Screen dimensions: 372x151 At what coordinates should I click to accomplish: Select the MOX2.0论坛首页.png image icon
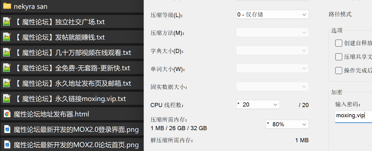pyautogui.click(x=7, y=145)
